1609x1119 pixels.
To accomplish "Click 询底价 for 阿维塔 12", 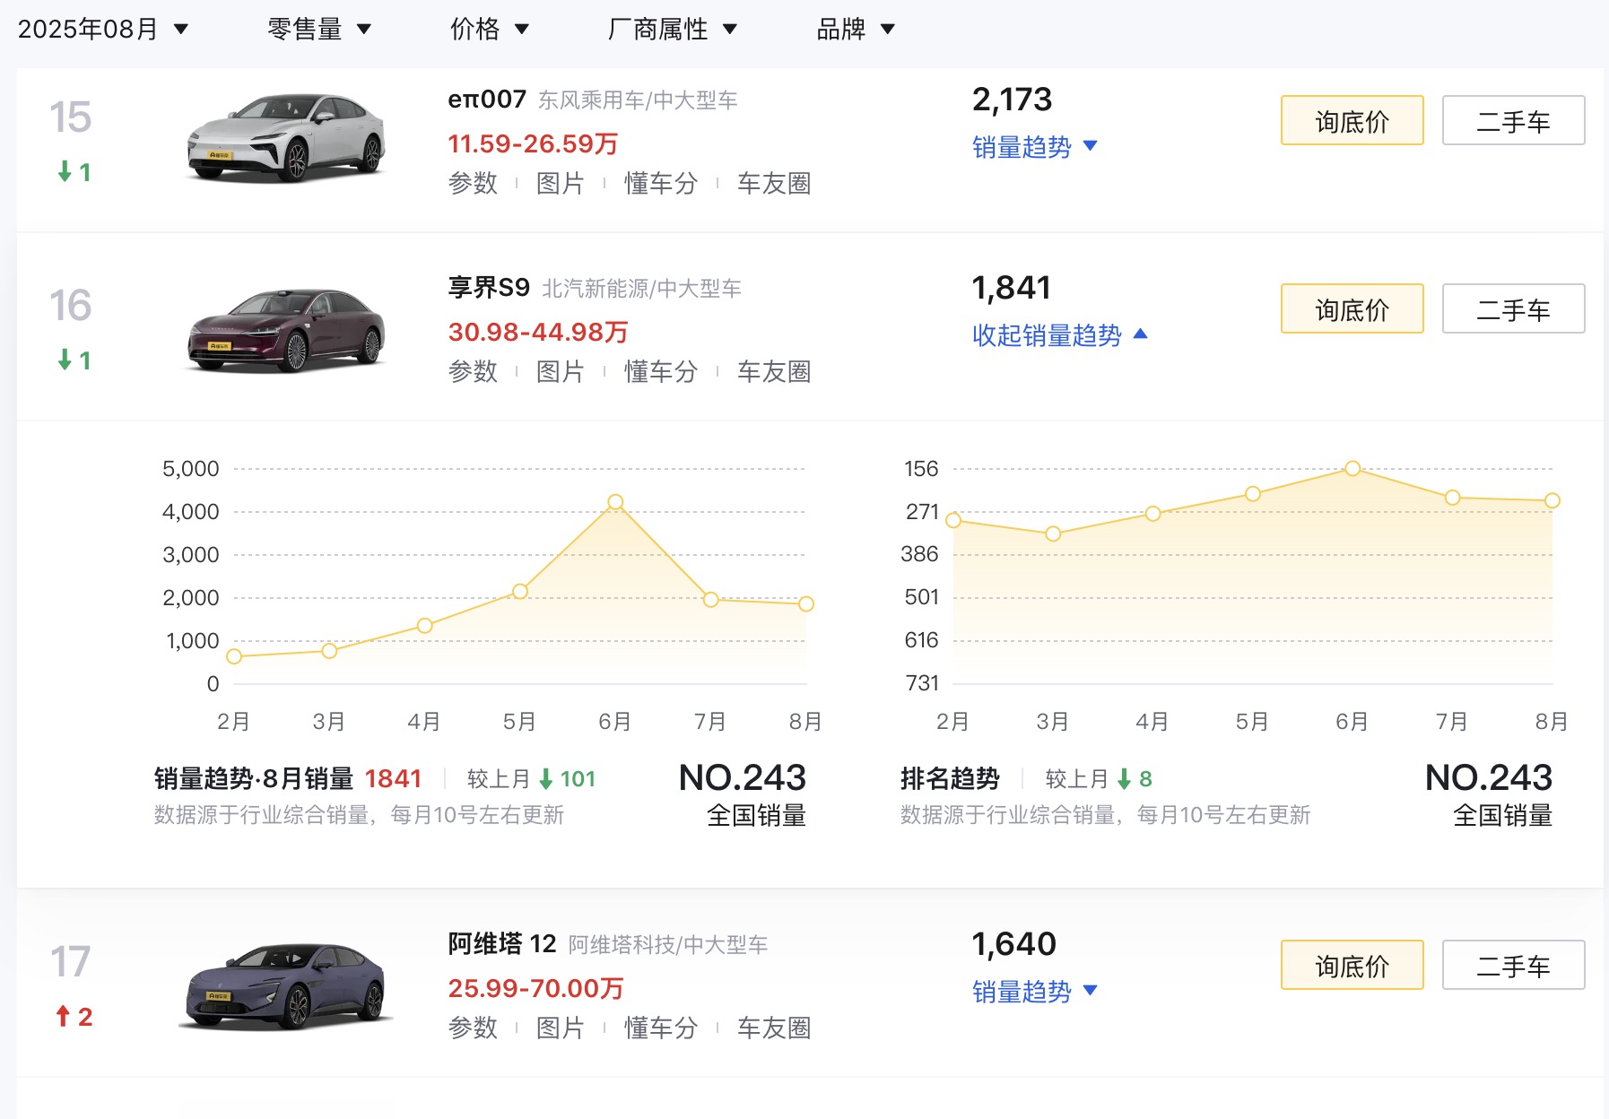I will tap(1352, 965).
